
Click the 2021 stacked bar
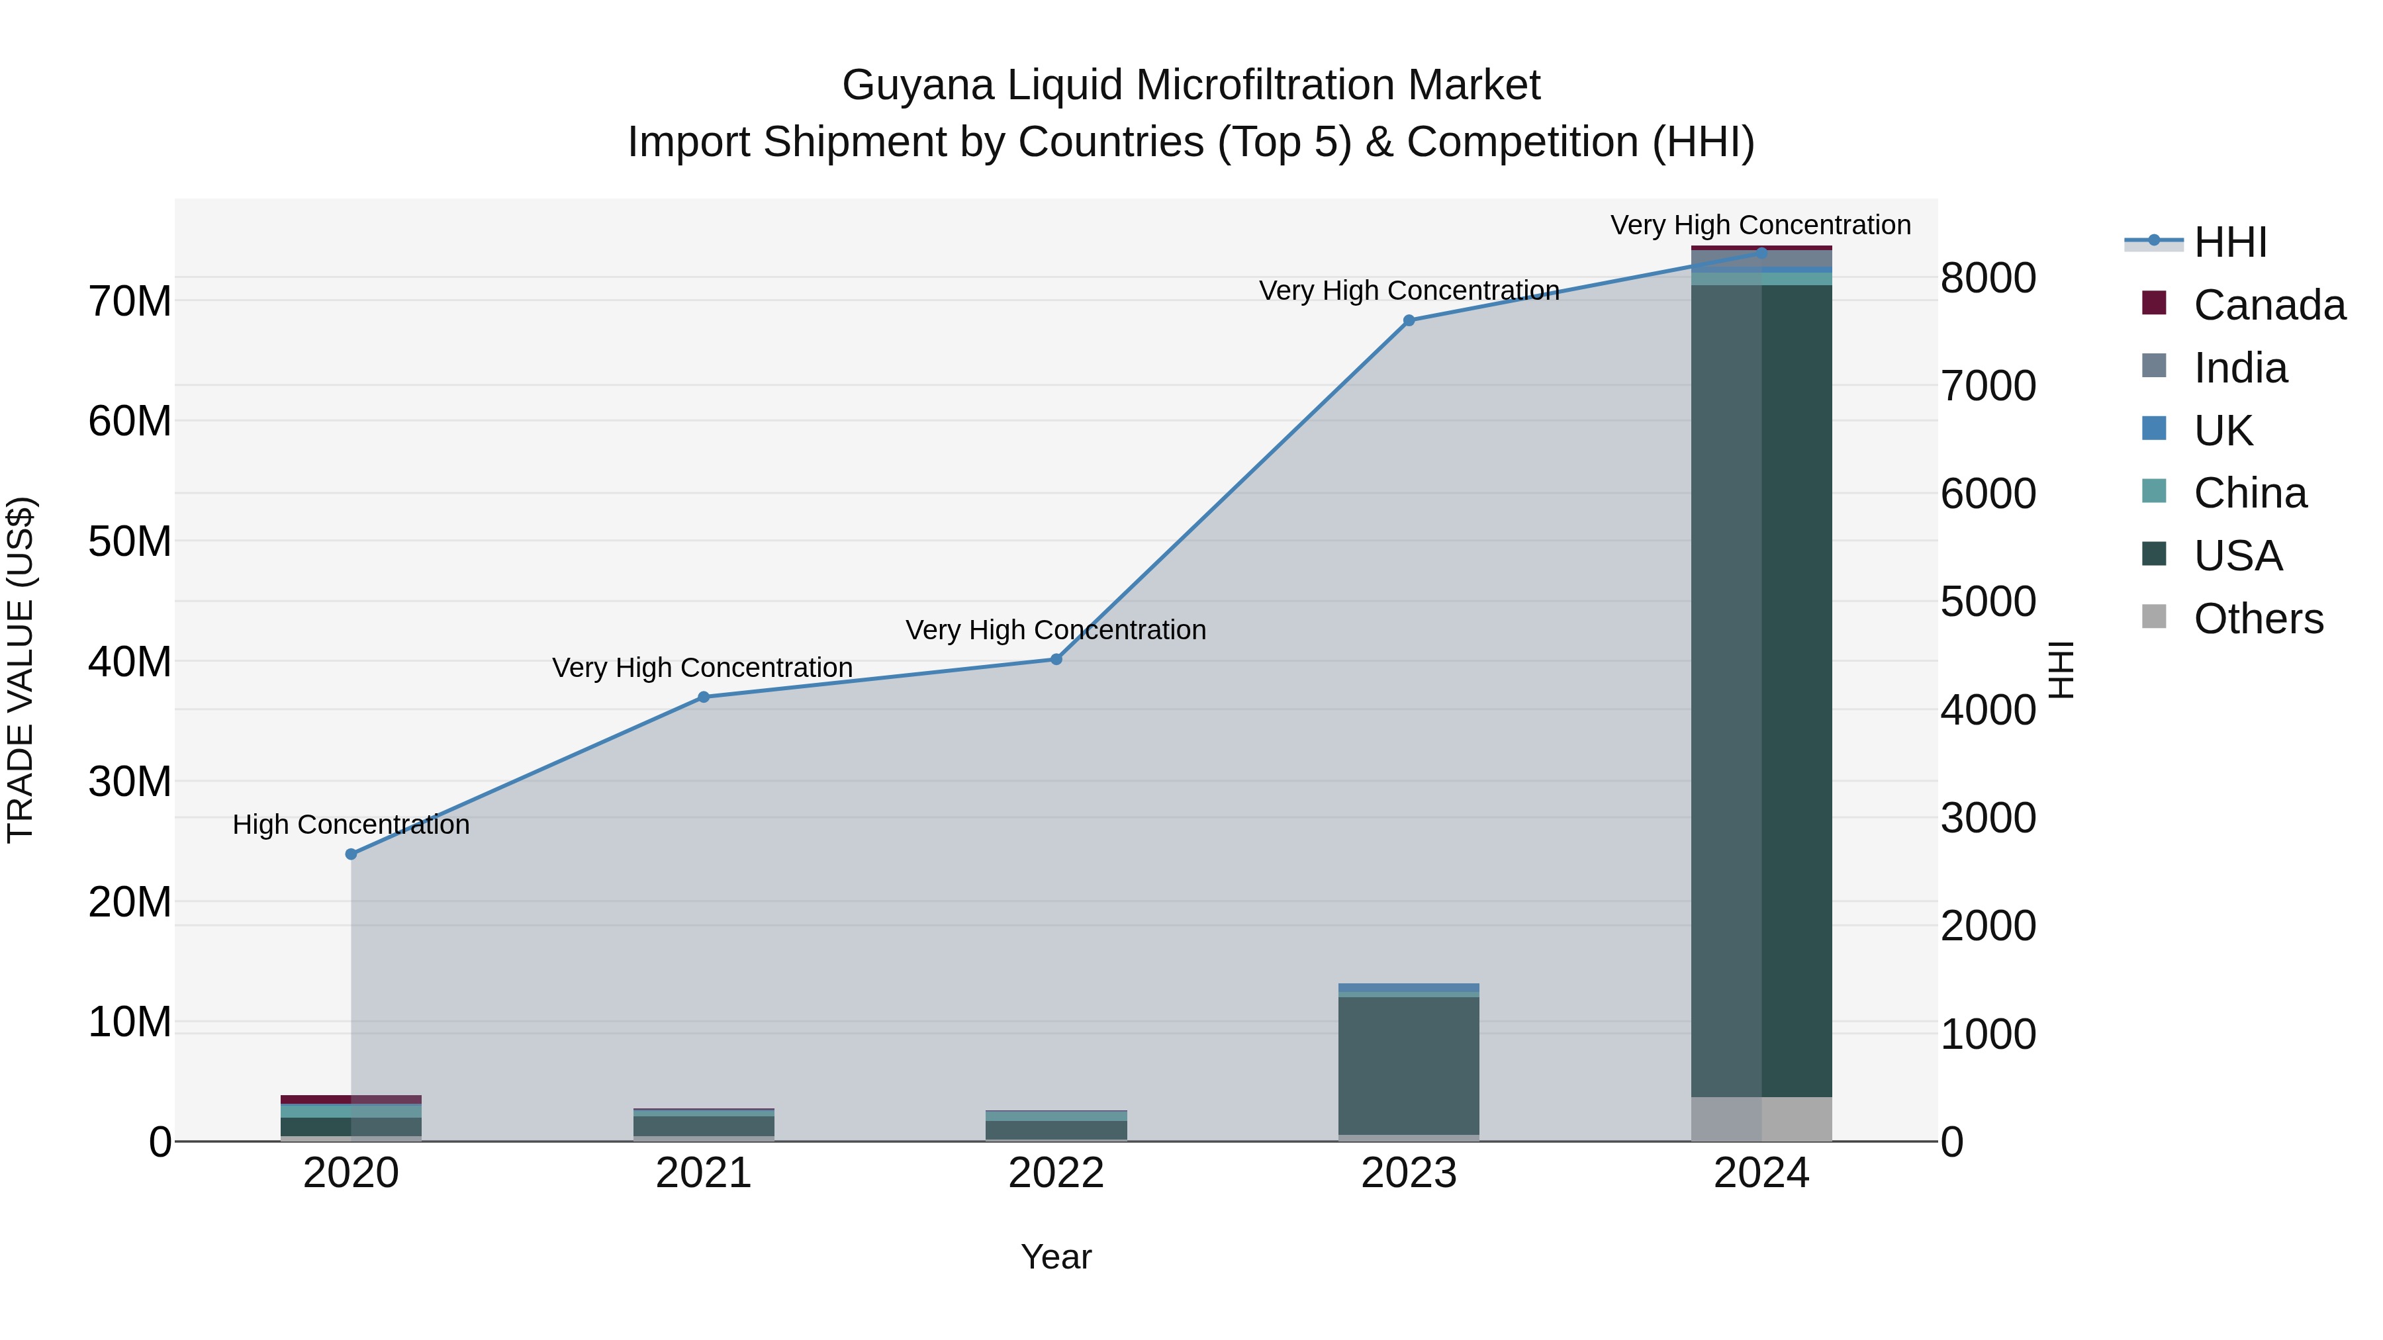[x=703, y=1124]
